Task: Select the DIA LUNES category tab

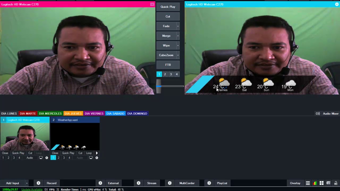Action: [x=9, y=114]
